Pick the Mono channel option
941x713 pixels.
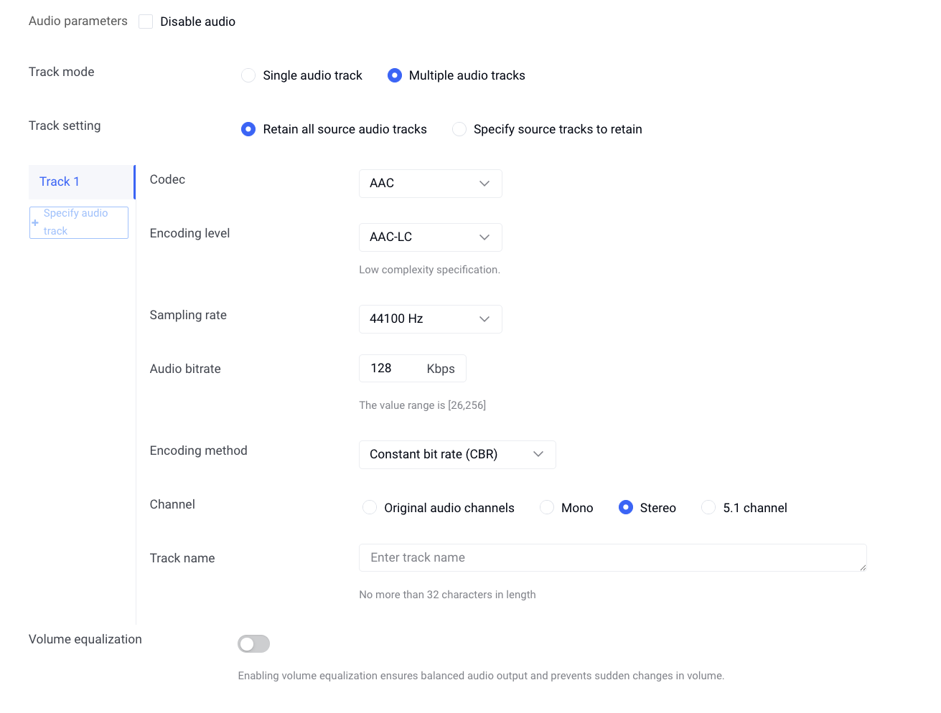[547, 508]
